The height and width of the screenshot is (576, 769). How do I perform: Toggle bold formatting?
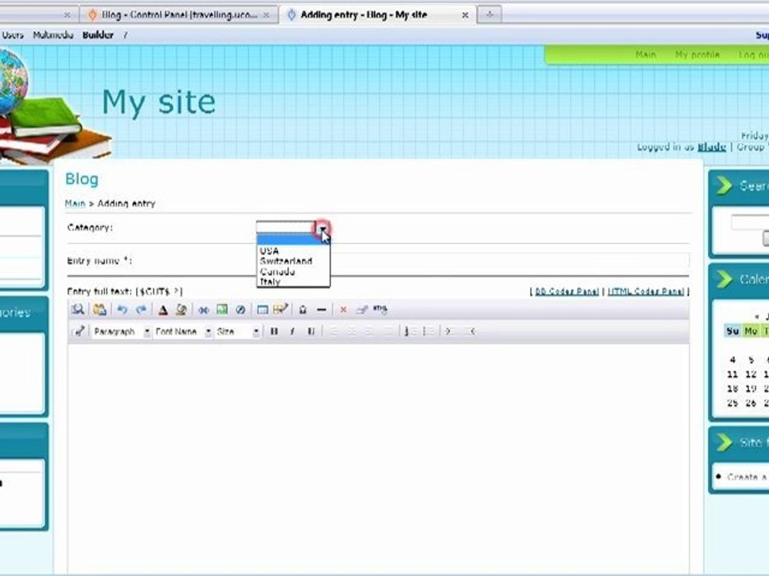pos(274,331)
